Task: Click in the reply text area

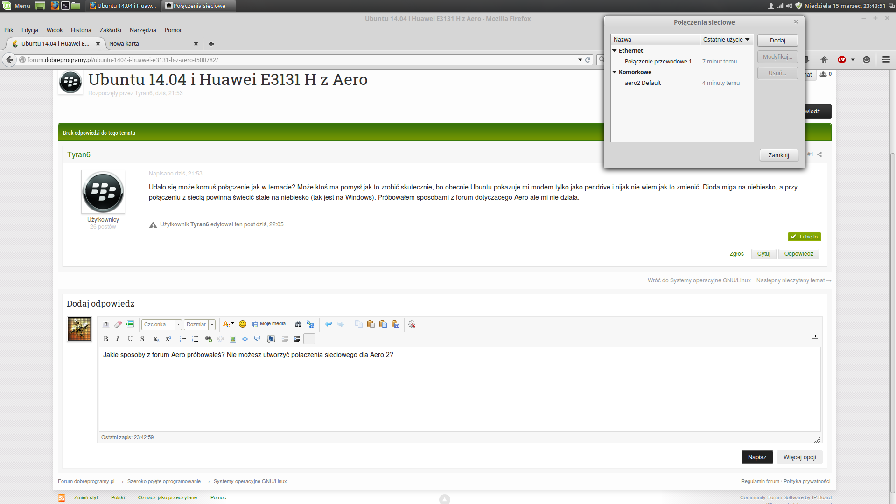Action: (460, 390)
